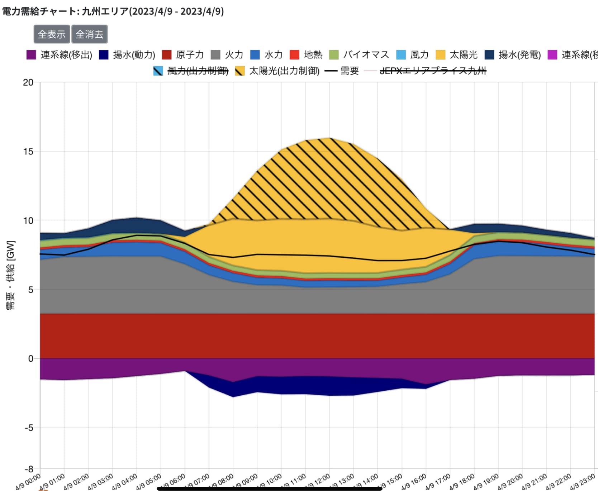Click the dark navy 揚水(発電) legend icon
Image resolution: width=598 pixels, height=491 pixels.
pos(489,55)
